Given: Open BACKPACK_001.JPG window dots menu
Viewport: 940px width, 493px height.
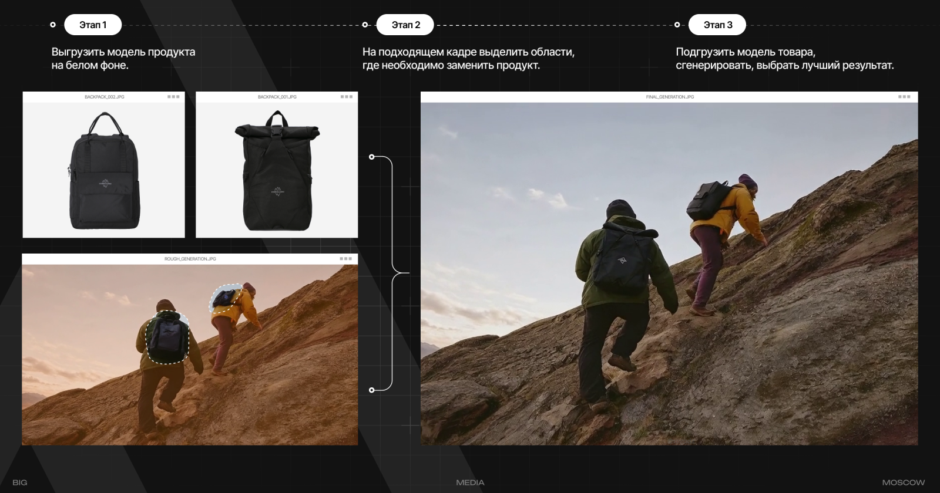Looking at the screenshot, I should 347,97.
